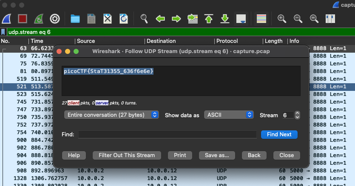The width and height of the screenshot is (355, 186).
Task: Click the Print button
Action: point(180,155)
